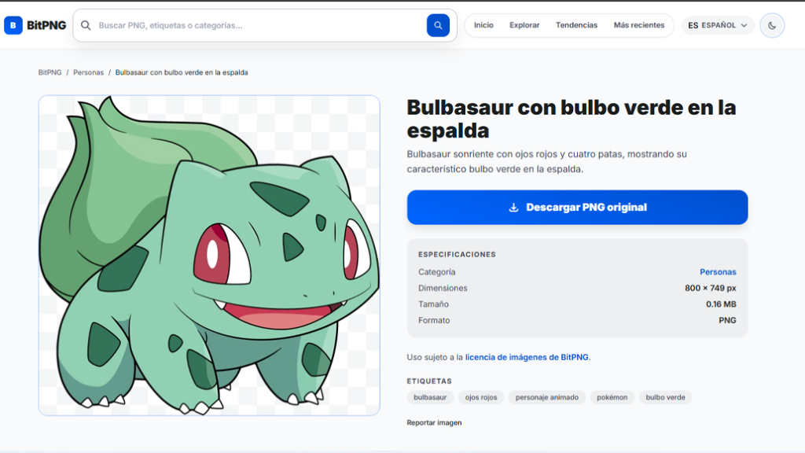
Task: Select the pokémon tag
Action: pos(612,397)
